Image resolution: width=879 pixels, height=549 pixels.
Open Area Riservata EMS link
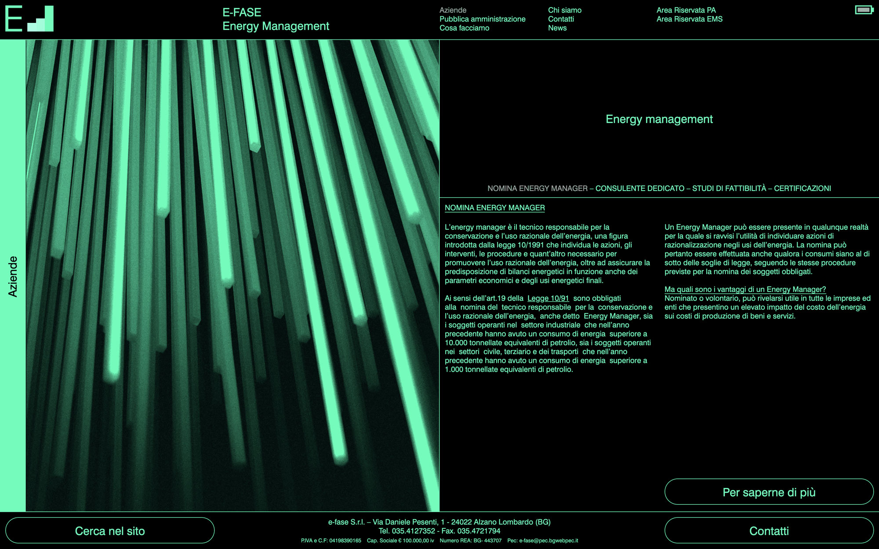[x=689, y=19]
